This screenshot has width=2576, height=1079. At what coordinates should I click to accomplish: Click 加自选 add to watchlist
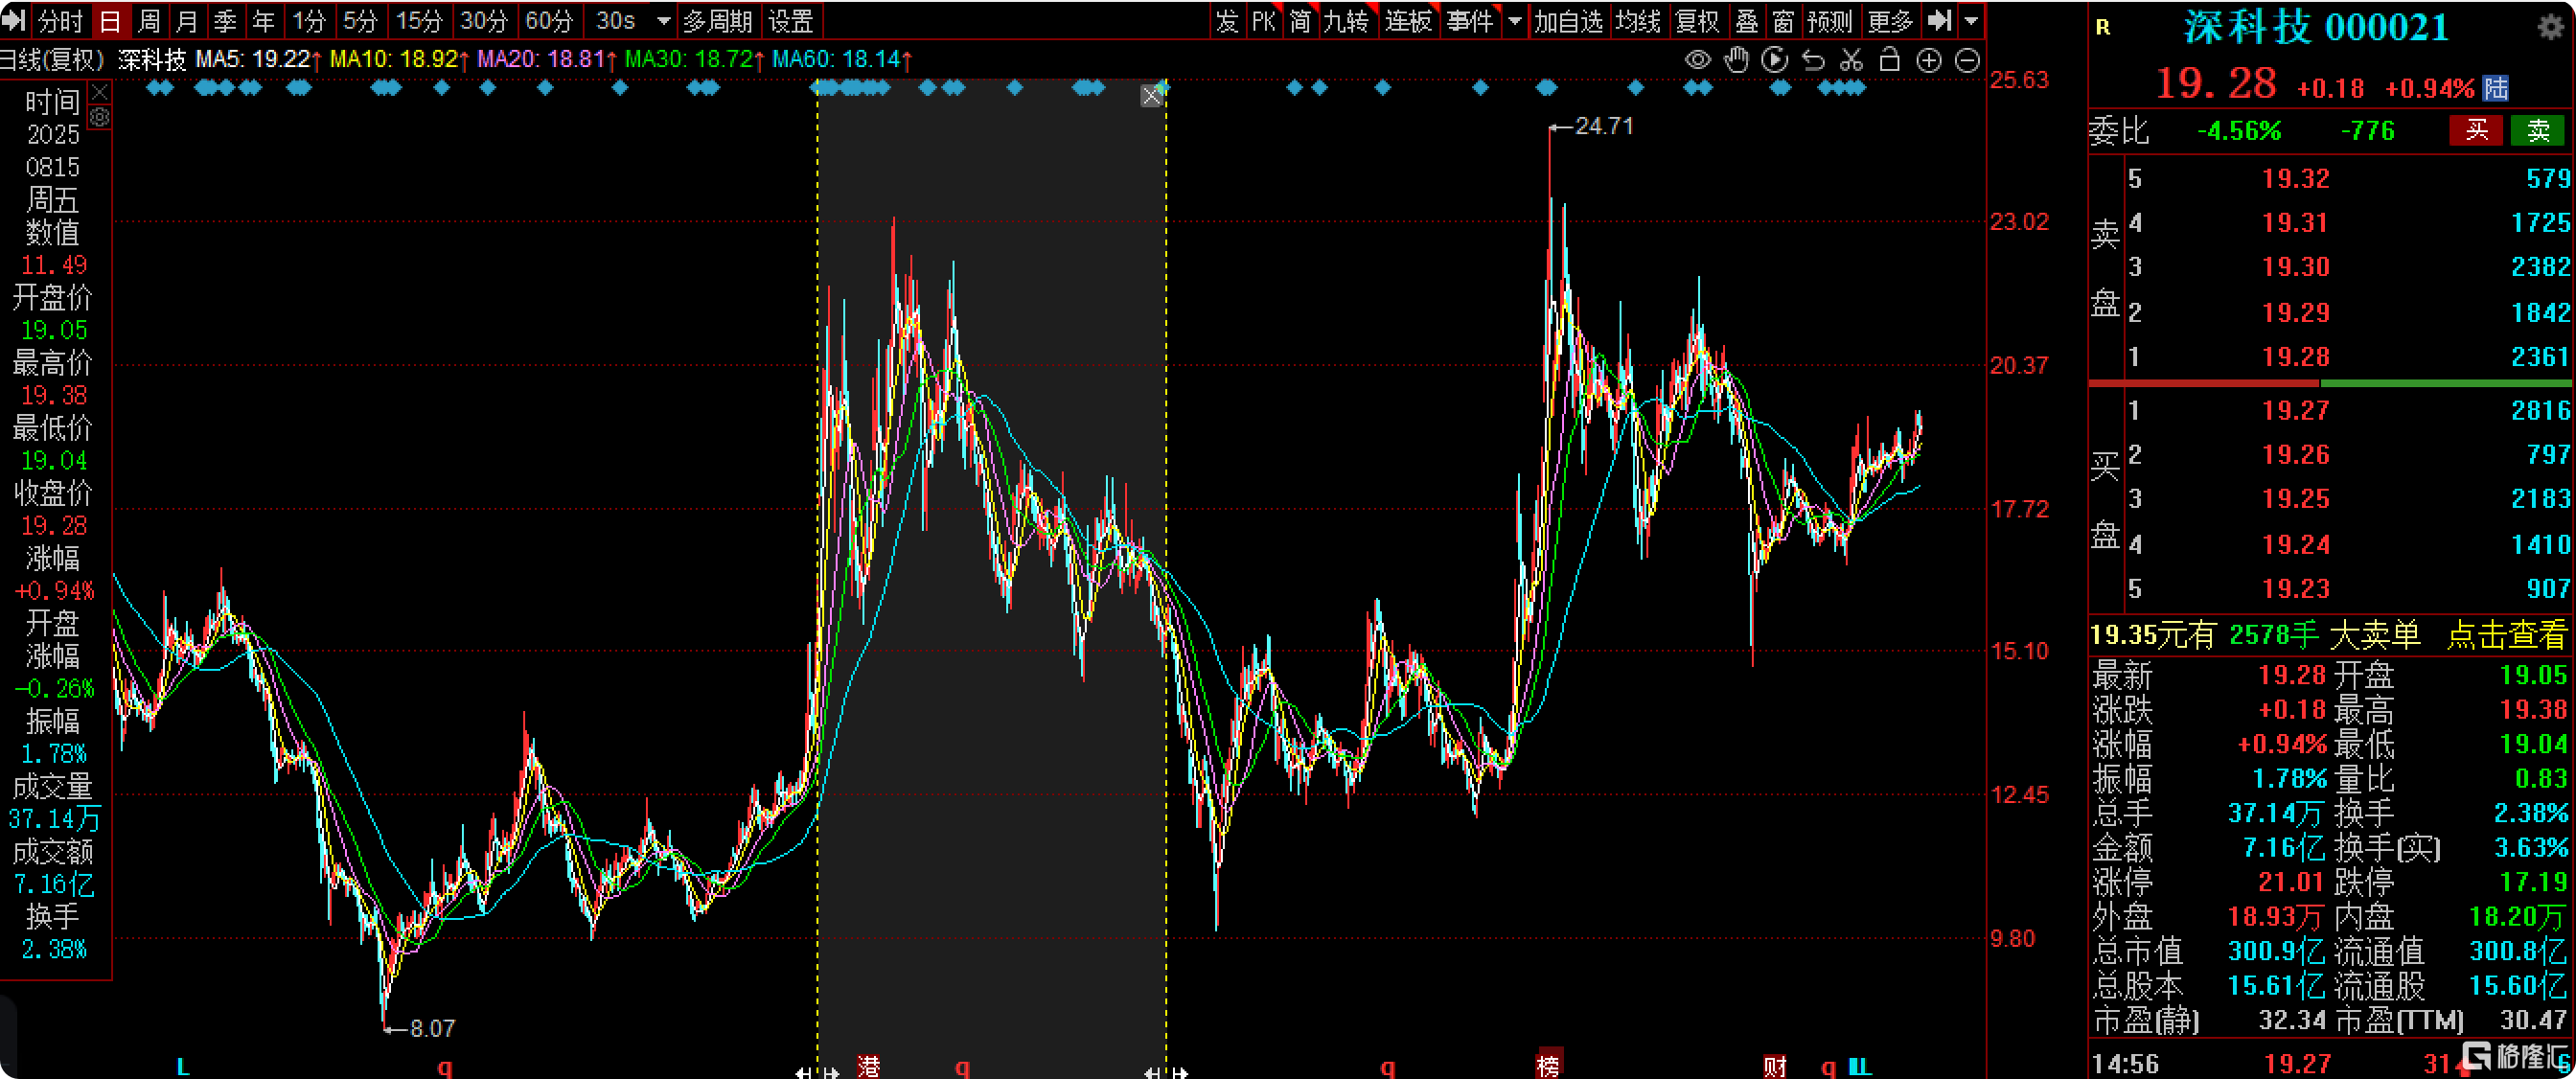[x=1568, y=20]
